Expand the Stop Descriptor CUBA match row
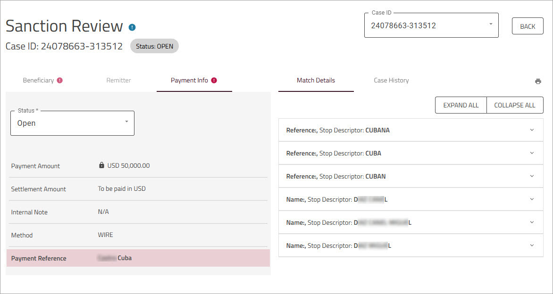This screenshot has height=294, width=553. point(532,153)
